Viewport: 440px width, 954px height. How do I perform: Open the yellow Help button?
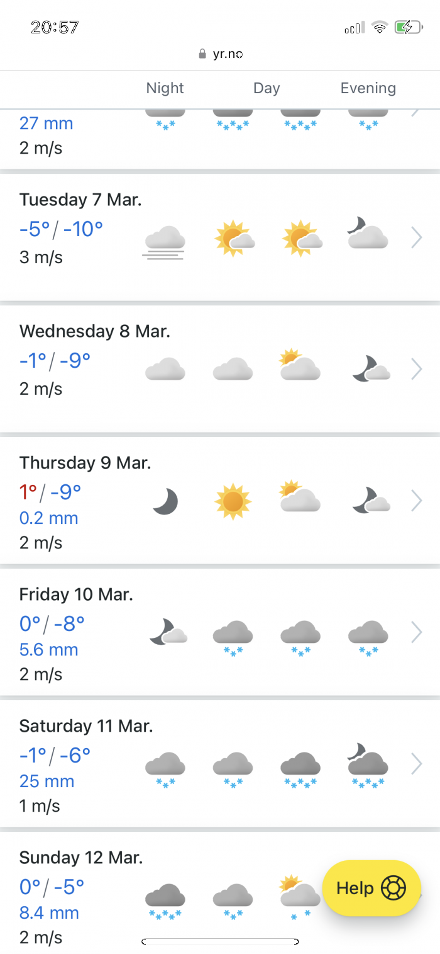371,888
